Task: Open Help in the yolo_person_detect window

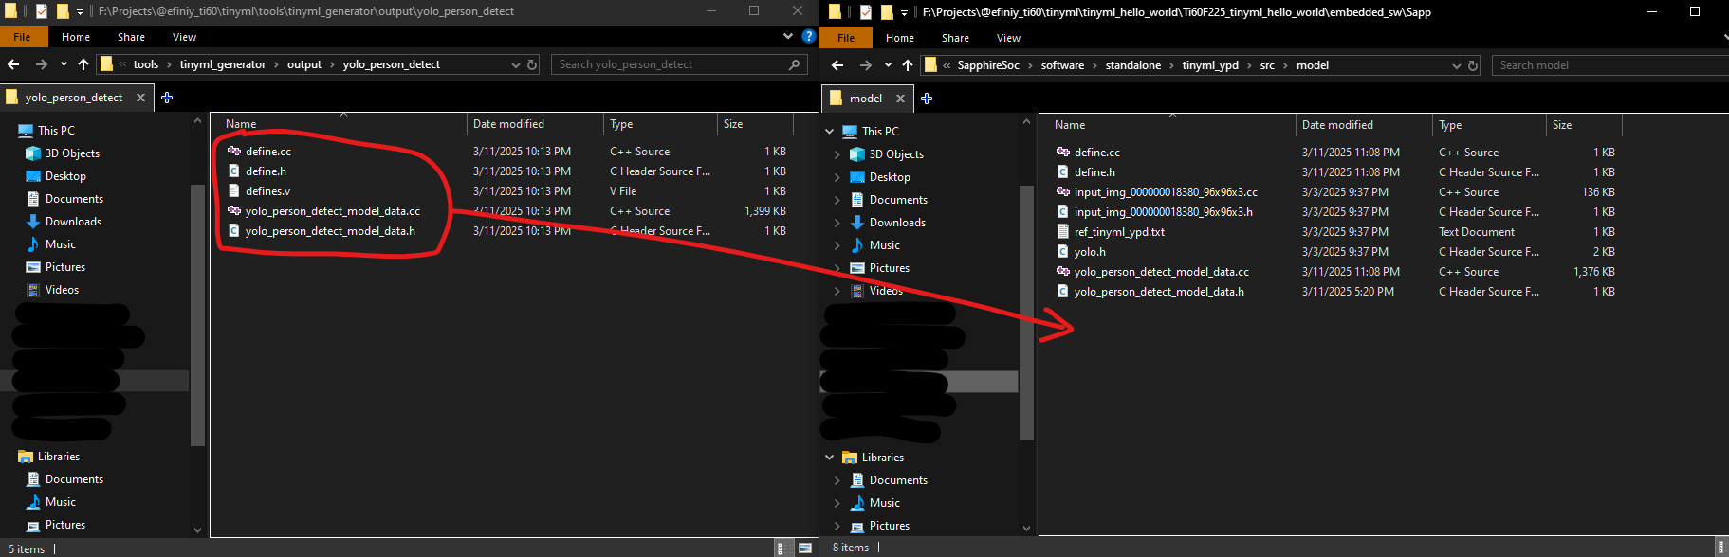Action: click(x=808, y=37)
